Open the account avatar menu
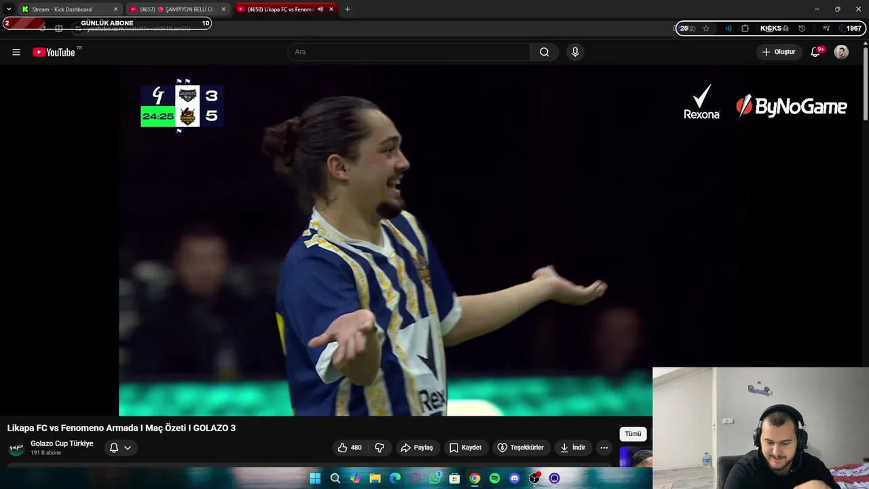This screenshot has width=869, height=489. [x=841, y=52]
